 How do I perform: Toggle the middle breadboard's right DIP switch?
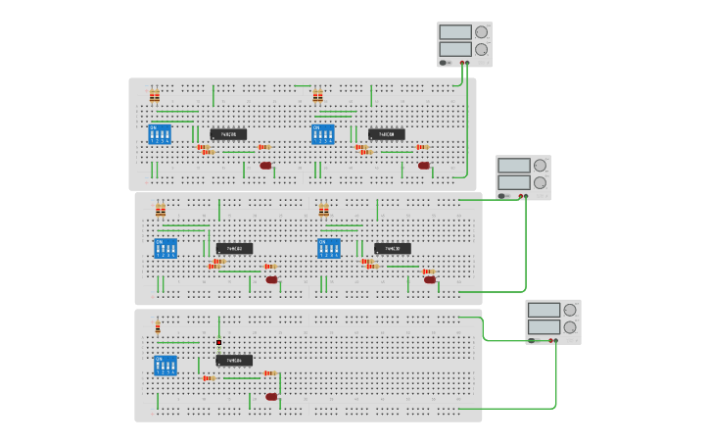[x=329, y=248]
